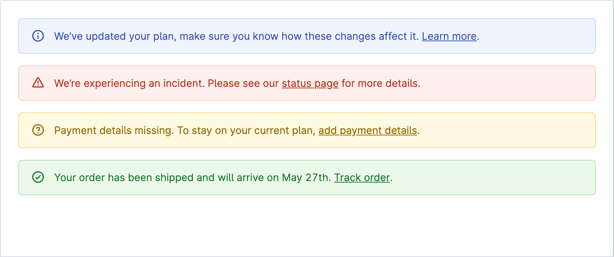Click the "May 27th" date text

(x=306, y=177)
